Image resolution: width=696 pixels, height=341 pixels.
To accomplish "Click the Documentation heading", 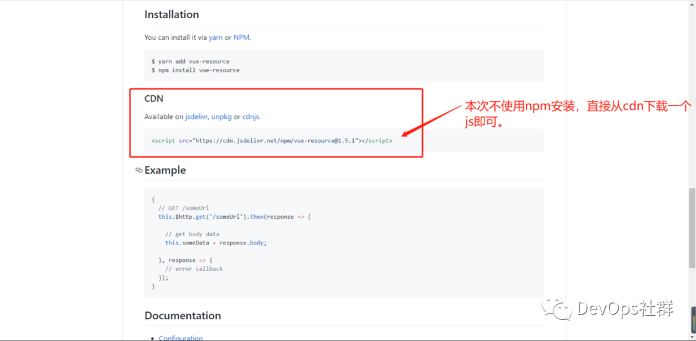I will point(182,316).
